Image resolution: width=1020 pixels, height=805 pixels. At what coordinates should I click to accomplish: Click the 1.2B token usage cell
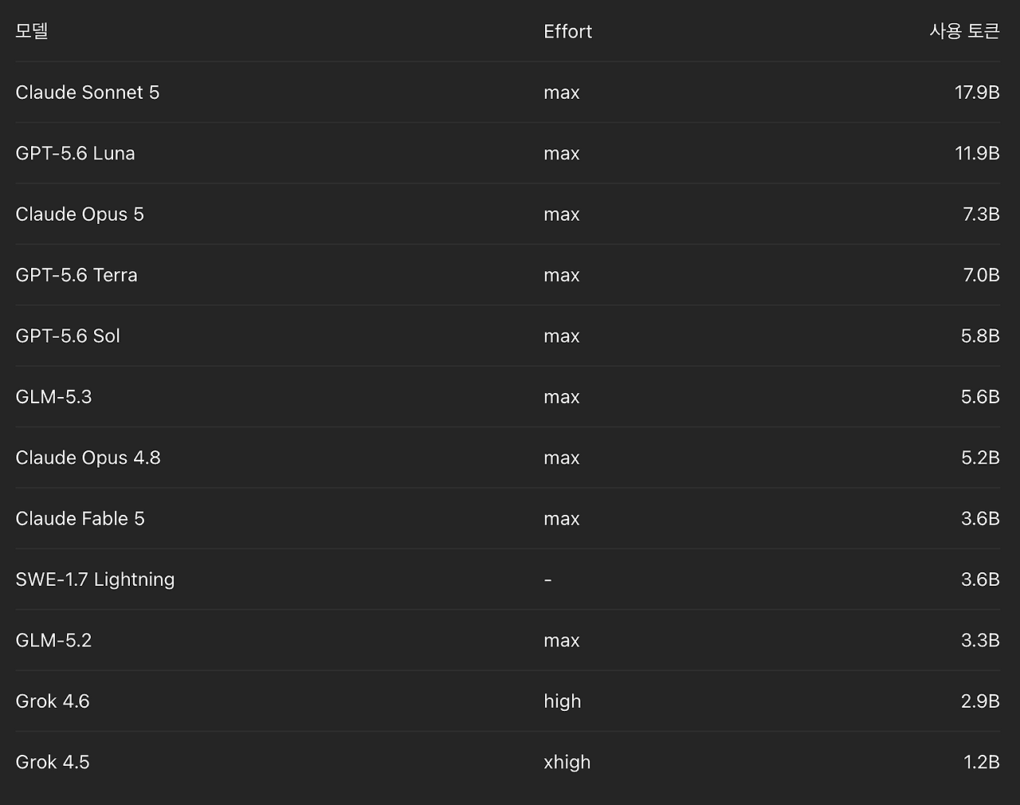[982, 762]
